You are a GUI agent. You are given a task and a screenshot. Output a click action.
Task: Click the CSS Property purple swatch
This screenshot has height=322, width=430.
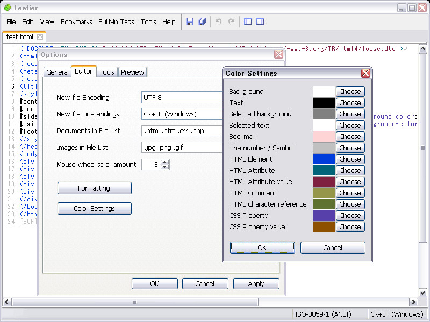(x=324, y=216)
